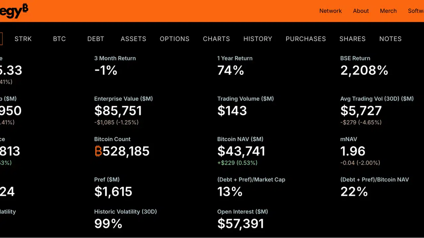
Task: Open the HISTORY tab
Action: pyautogui.click(x=258, y=39)
